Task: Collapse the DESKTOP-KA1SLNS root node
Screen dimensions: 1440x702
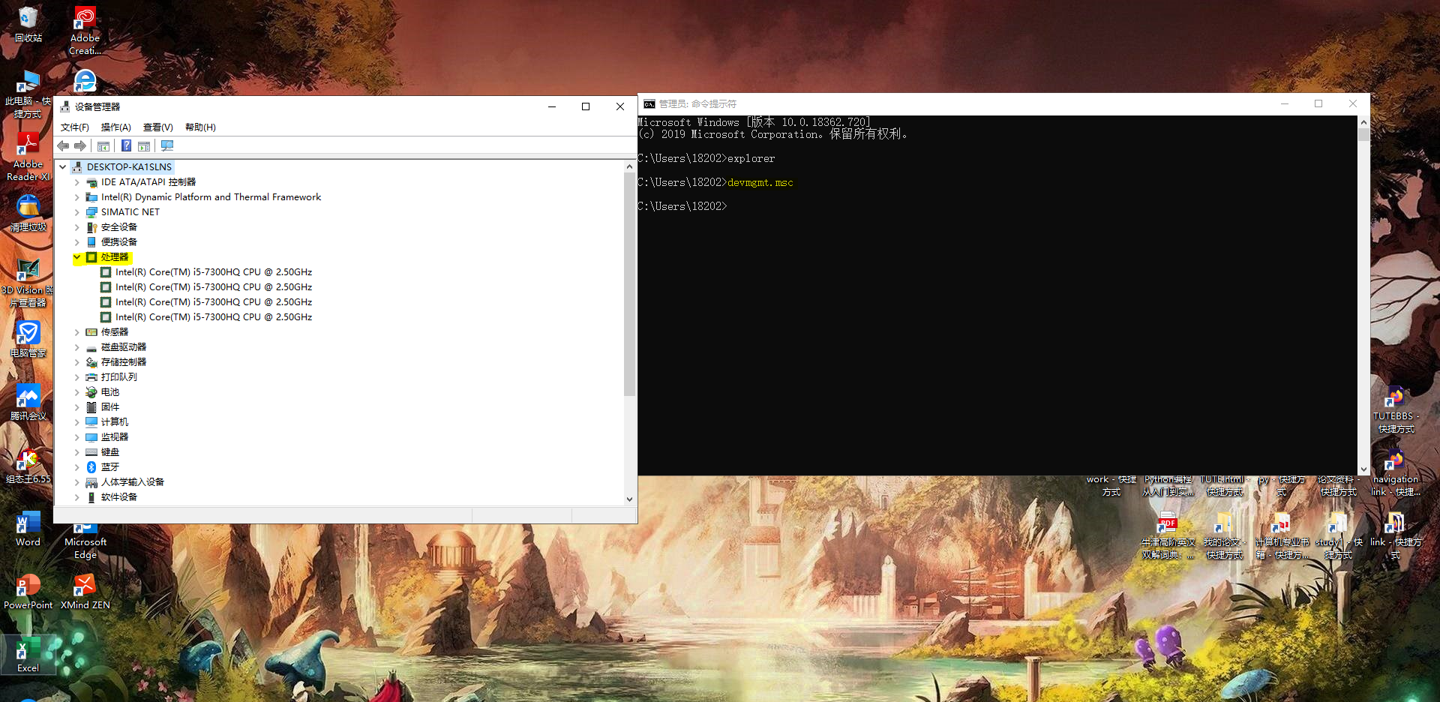Action: tap(63, 167)
